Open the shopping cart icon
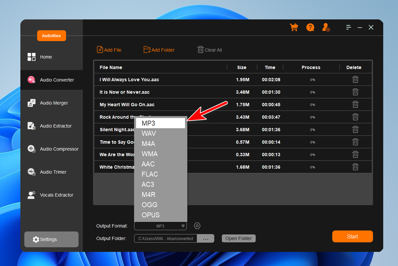 294,27
